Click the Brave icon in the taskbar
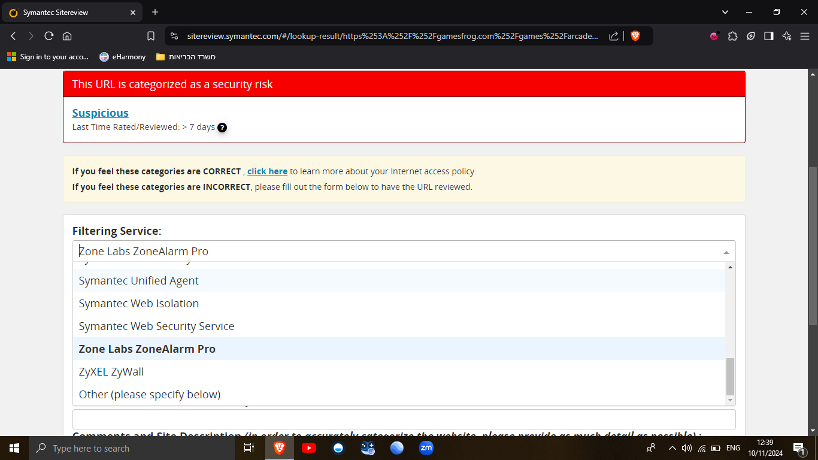Viewport: 818px width, 460px height. [x=280, y=448]
